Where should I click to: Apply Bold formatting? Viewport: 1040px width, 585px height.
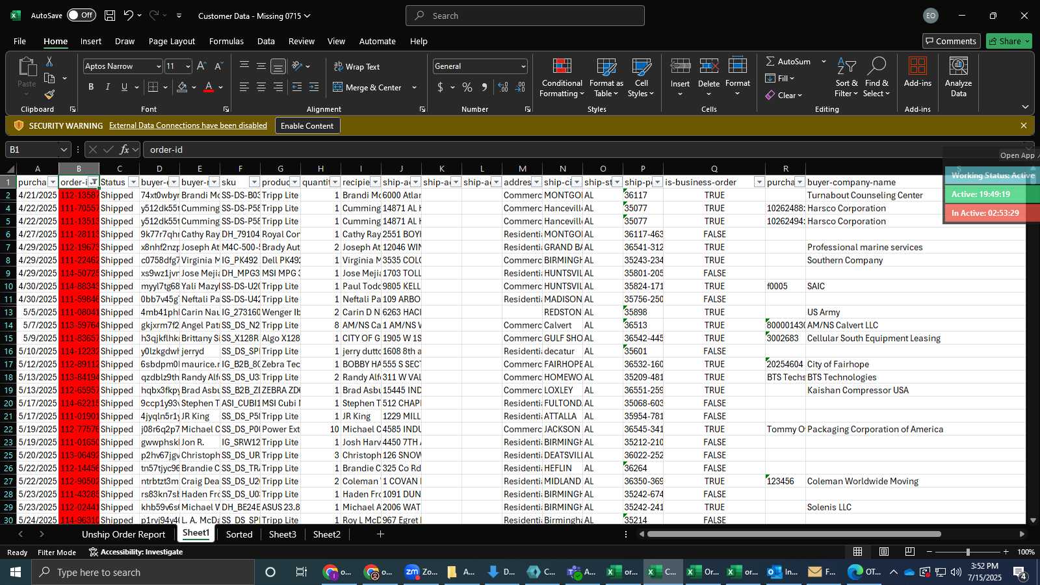tap(91, 87)
